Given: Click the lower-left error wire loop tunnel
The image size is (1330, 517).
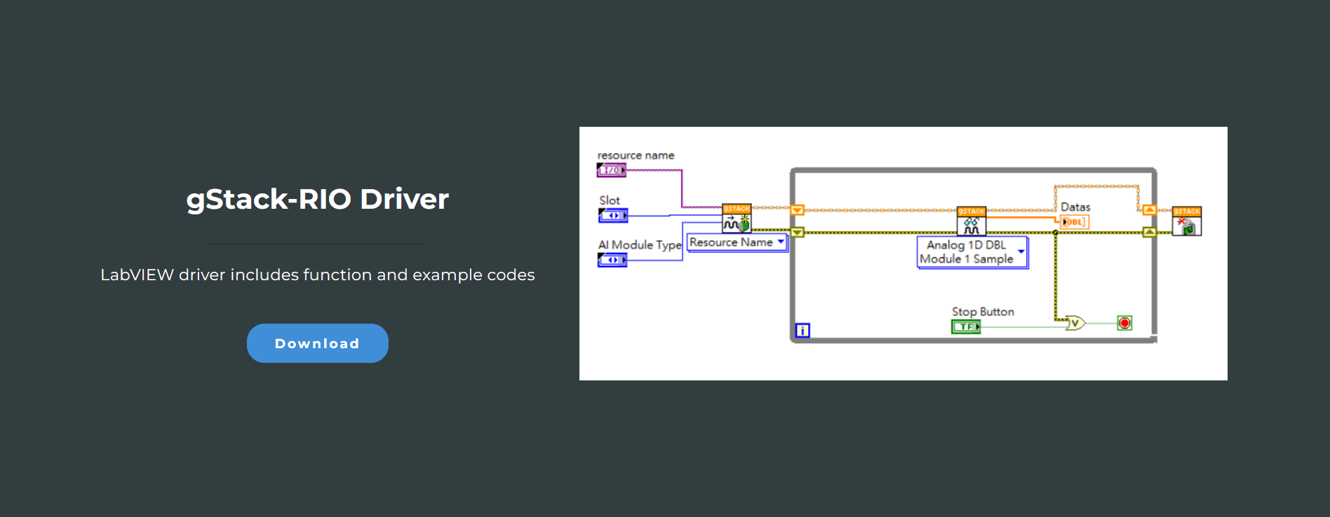Looking at the screenshot, I should 798,233.
